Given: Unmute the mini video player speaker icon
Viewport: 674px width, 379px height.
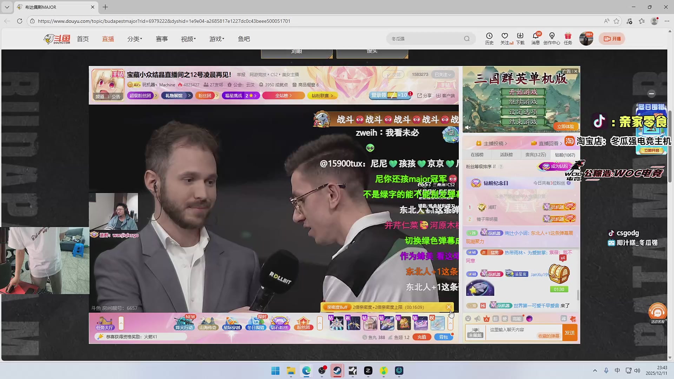Looking at the screenshot, I should pyautogui.click(x=468, y=127).
